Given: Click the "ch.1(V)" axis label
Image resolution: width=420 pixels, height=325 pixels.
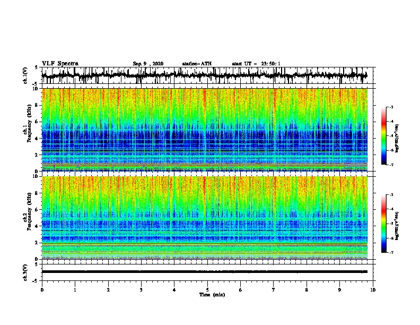Looking at the screenshot, I should (25, 75).
